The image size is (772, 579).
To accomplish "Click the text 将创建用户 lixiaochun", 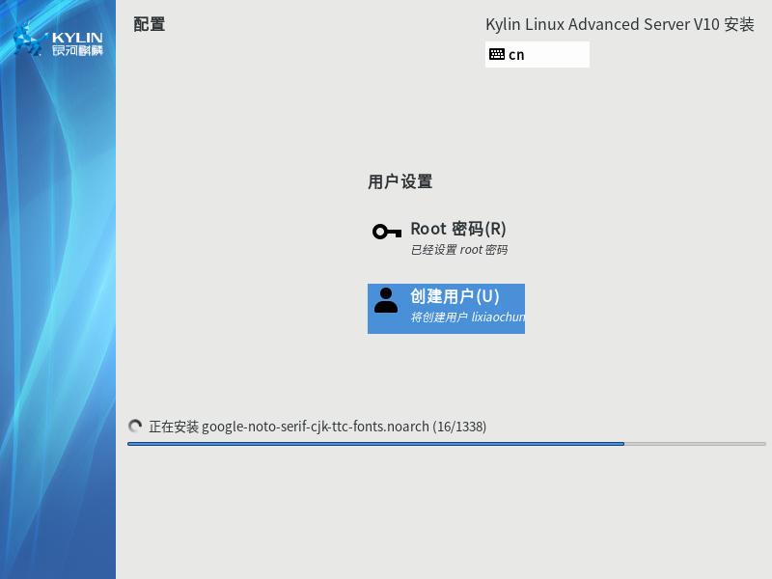I will [468, 317].
